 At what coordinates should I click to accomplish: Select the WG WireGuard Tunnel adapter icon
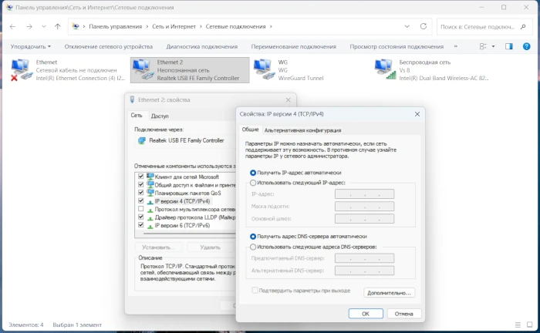[x=263, y=69]
